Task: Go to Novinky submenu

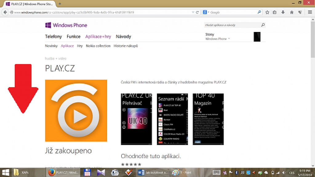Action: (x=51, y=46)
